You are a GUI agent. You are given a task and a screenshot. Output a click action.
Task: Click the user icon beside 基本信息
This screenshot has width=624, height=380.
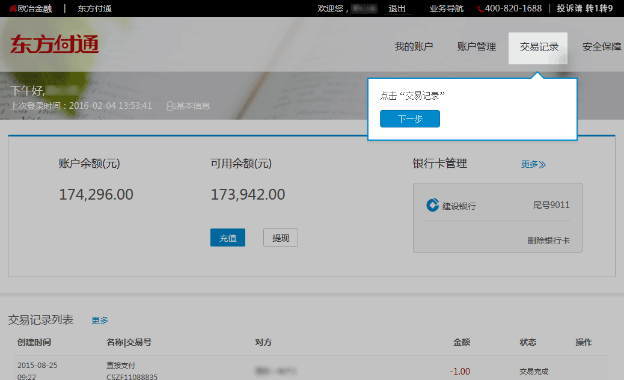point(170,106)
